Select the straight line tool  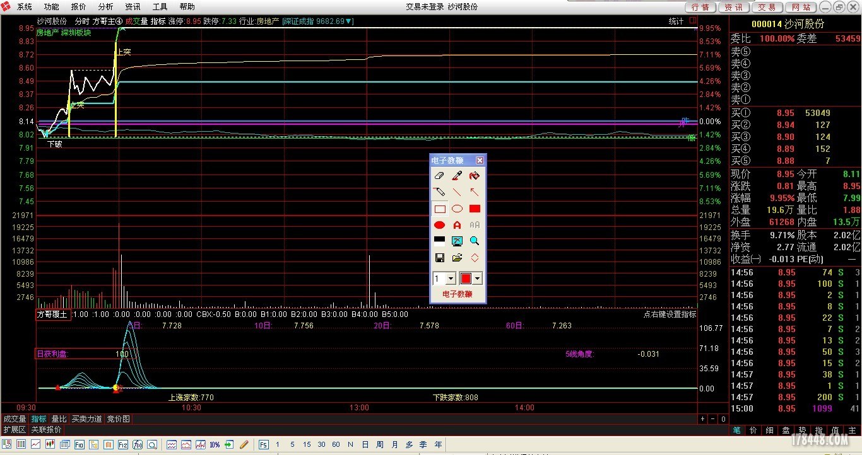click(458, 192)
